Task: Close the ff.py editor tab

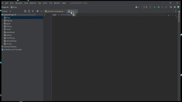Action: (x=76, y=11)
